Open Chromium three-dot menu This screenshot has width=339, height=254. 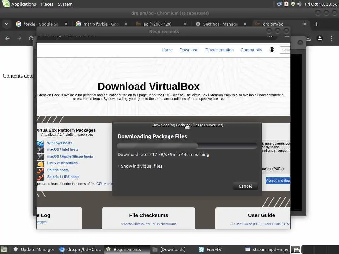click(x=332, y=38)
